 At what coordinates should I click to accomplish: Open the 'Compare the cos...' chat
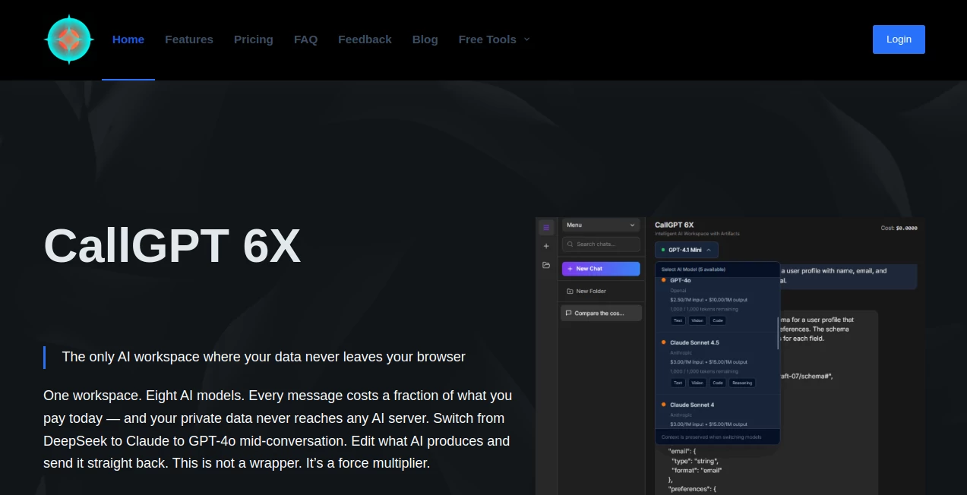coord(601,313)
